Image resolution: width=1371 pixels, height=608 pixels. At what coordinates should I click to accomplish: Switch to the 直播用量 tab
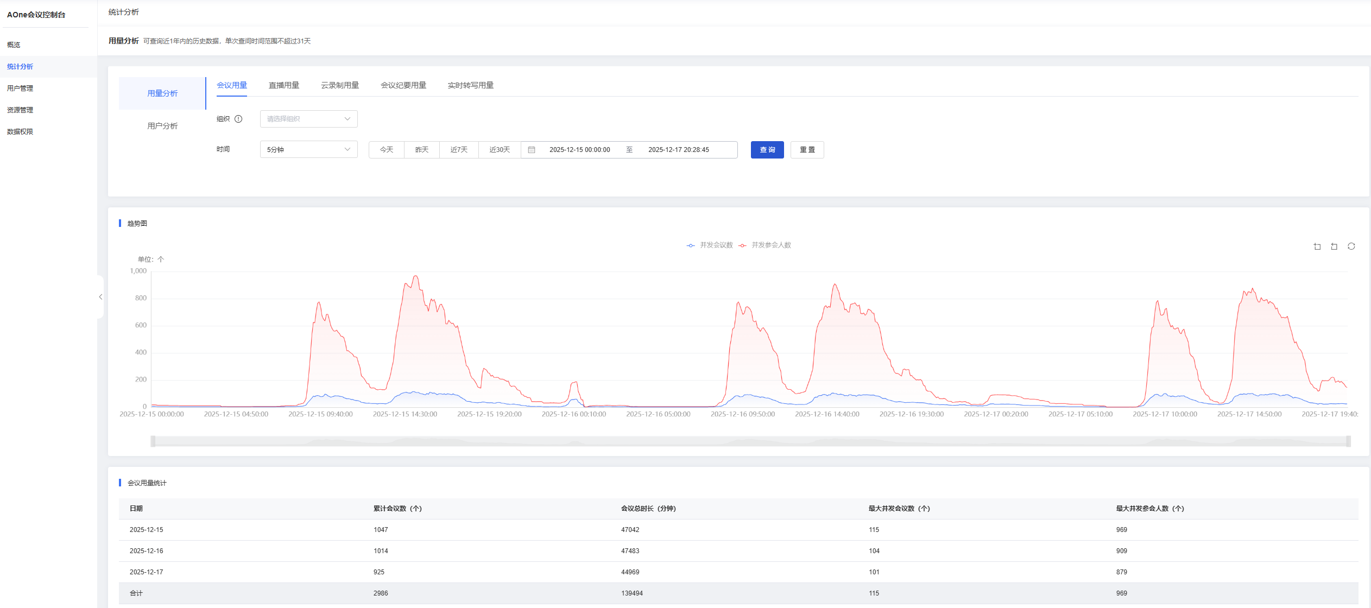pyautogui.click(x=284, y=85)
